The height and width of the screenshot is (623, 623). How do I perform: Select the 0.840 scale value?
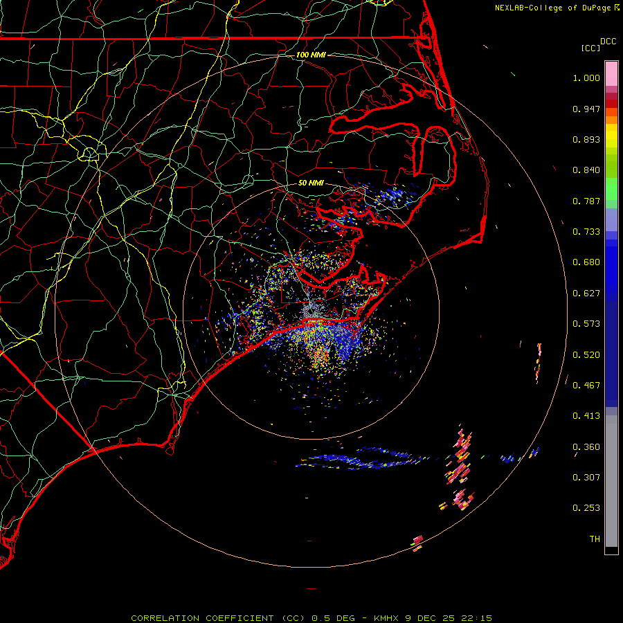click(586, 170)
